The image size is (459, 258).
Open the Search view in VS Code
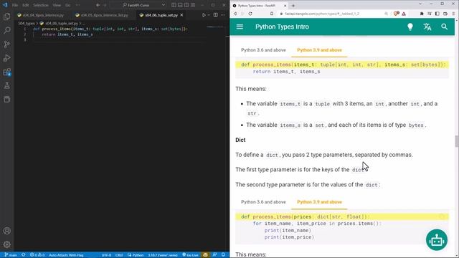[6, 30]
